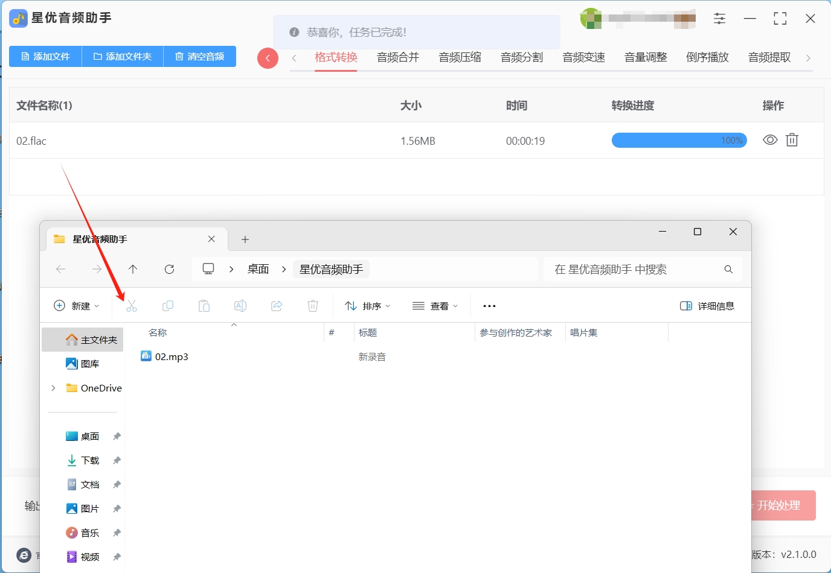Click the browser icon at bottom left
The image size is (831, 573).
[24, 556]
